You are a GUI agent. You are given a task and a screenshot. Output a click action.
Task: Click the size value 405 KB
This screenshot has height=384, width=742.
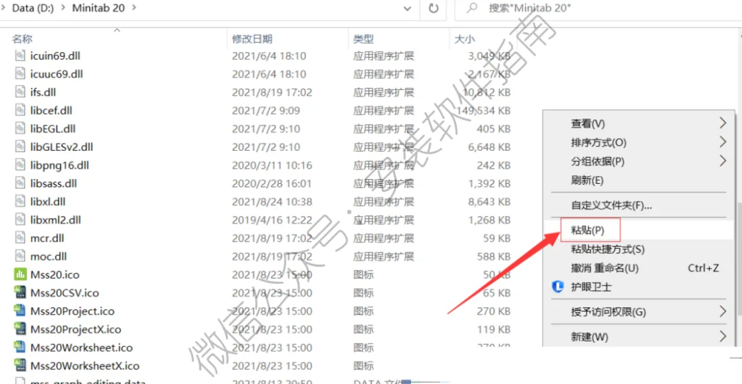tap(493, 128)
